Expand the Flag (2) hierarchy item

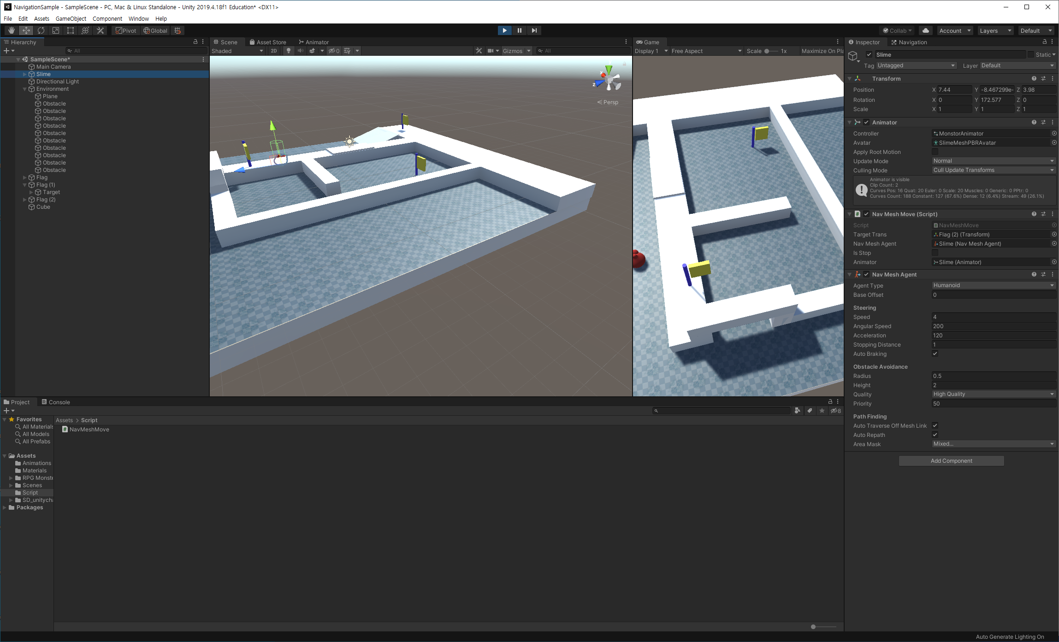(25, 200)
